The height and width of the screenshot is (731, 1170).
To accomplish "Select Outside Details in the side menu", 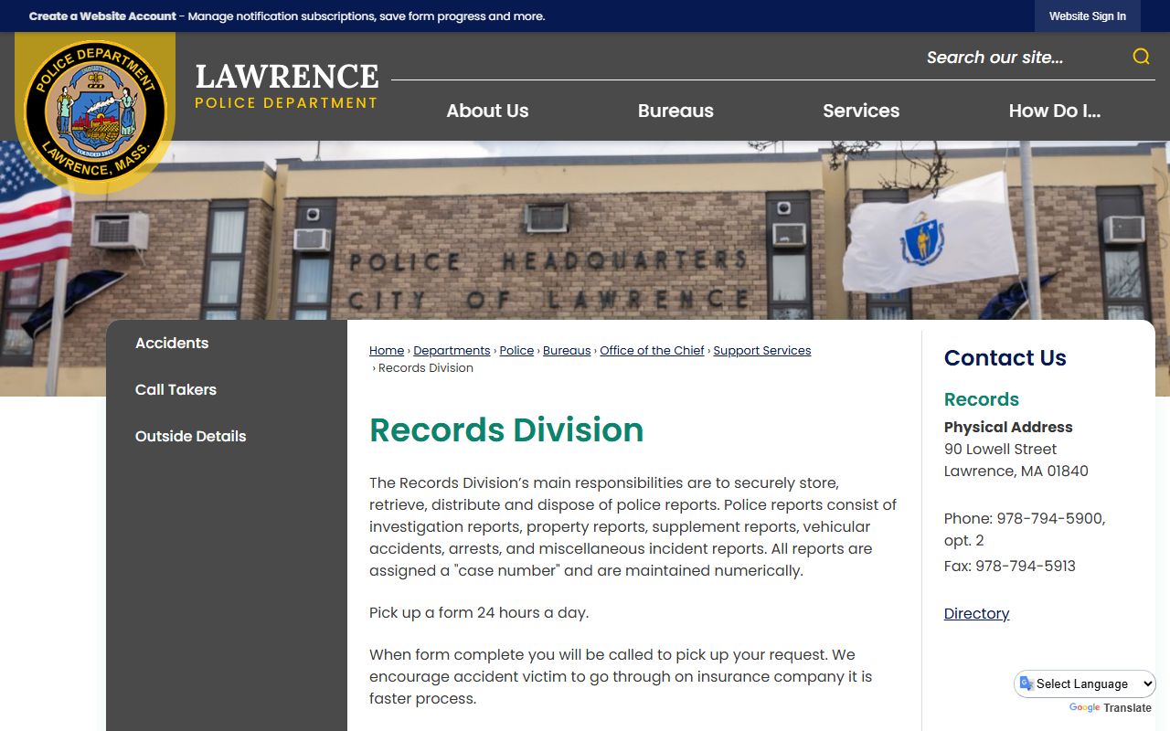I will [190, 436].
